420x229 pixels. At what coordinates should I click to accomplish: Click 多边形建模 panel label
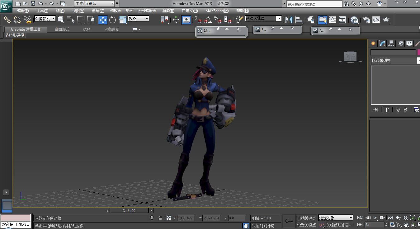tap(15, 35)
